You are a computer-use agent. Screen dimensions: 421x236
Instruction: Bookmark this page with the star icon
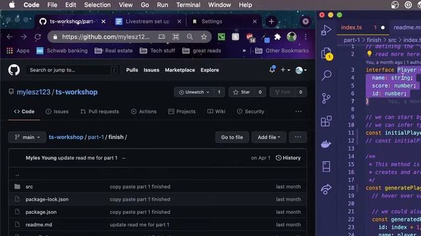point(204,37)
